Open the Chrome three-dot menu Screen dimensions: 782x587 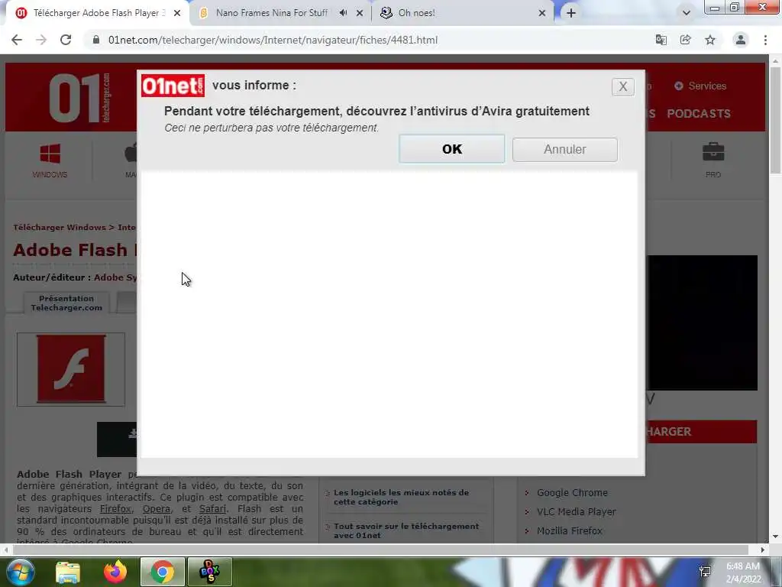(765, 40)
